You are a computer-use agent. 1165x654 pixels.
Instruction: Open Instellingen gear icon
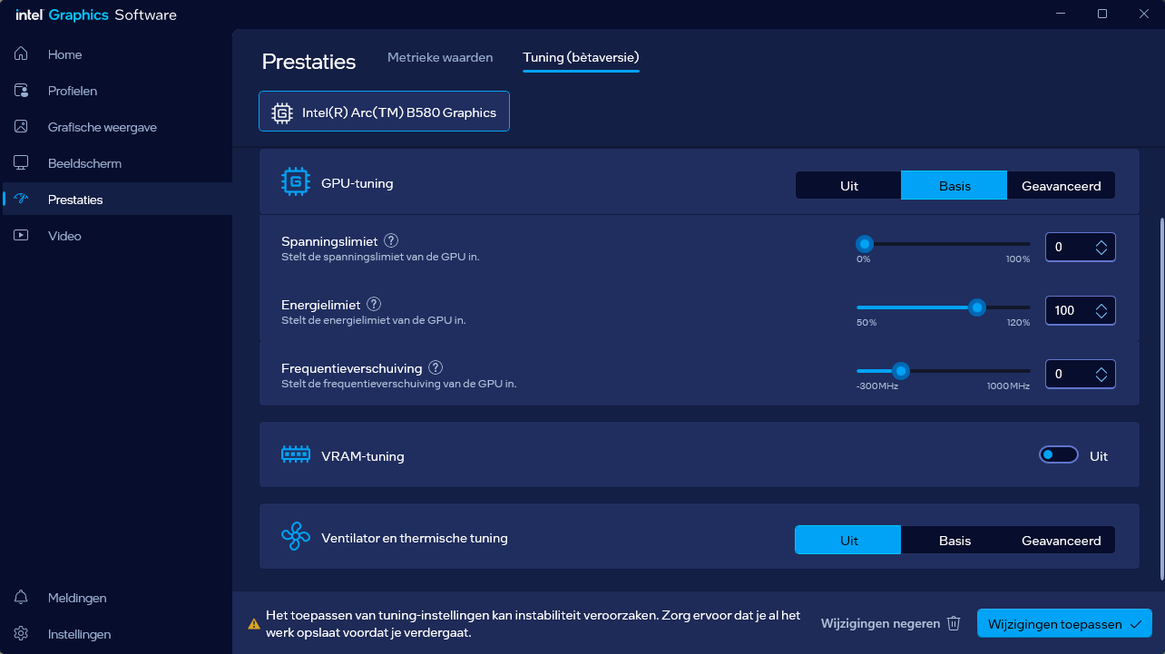coord(21,634)
